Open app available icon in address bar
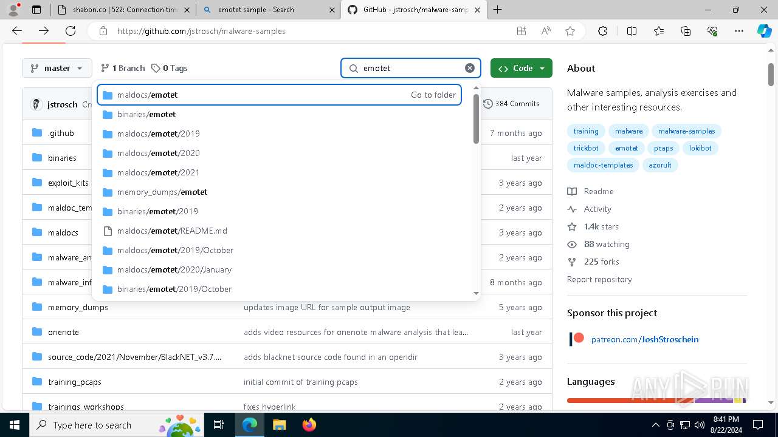 pos(521,31)
